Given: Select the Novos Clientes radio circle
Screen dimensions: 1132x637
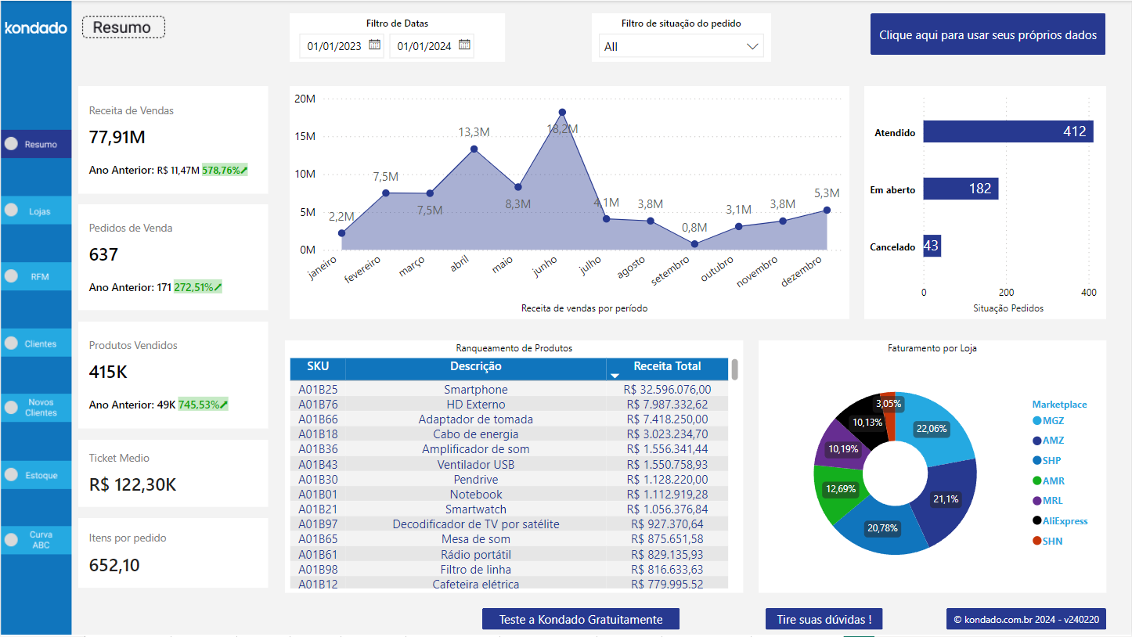Looking at the screenshot, I should [12, 407].
